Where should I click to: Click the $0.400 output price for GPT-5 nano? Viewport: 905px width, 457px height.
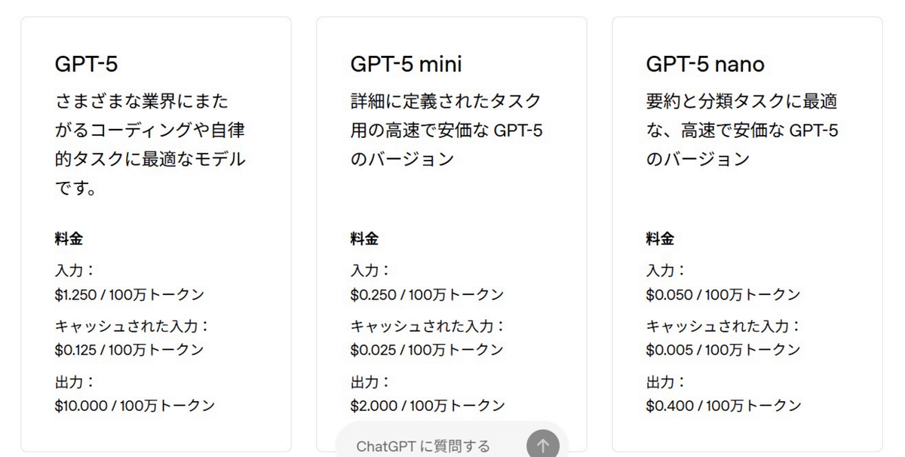click(x=721, y=405)
